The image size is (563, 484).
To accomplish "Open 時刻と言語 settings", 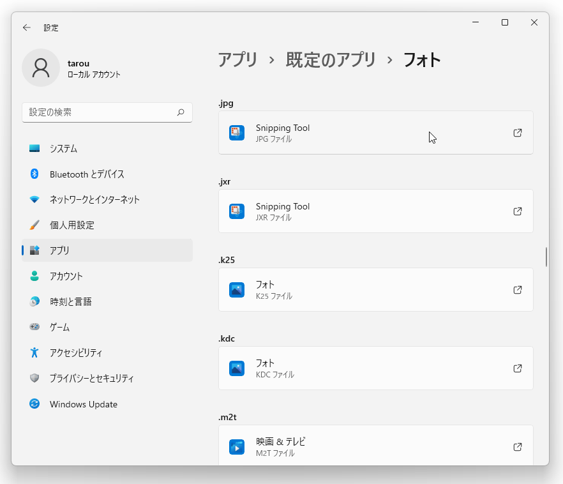I will tap(107, 301).
